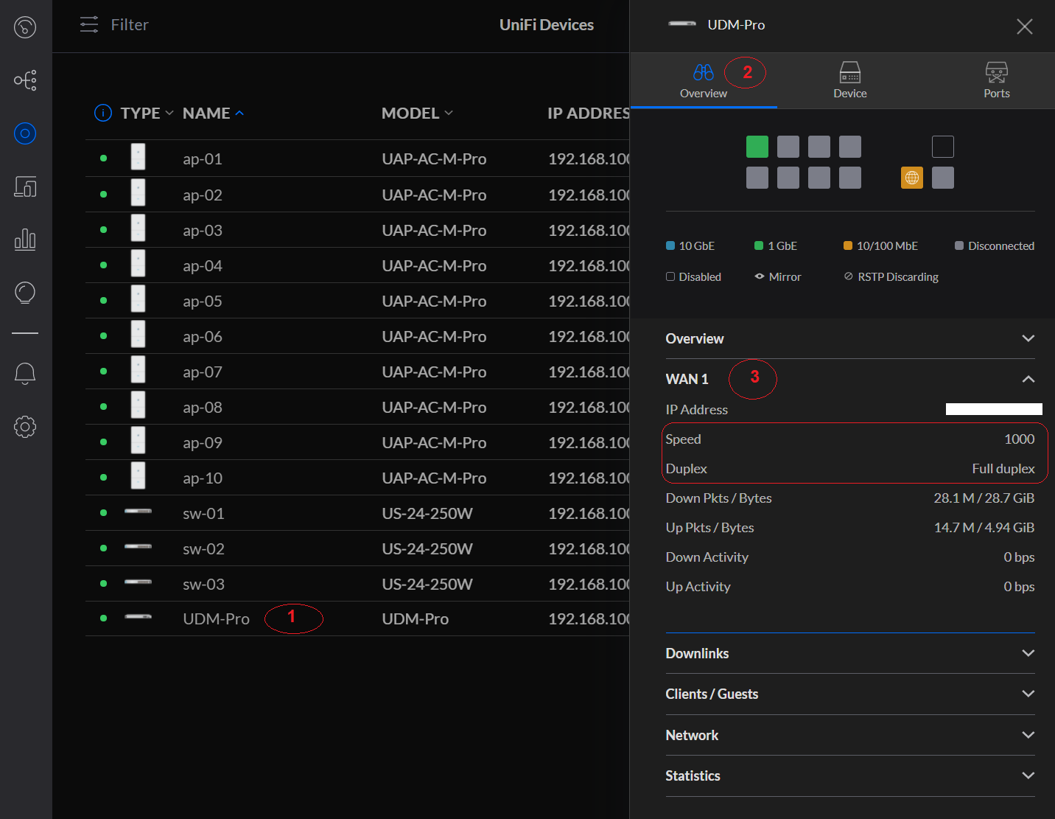This screenshot has height=819, width=1055.
Task: Click the RSTP Discarding legend entry
Action: [x=891, y=276]
